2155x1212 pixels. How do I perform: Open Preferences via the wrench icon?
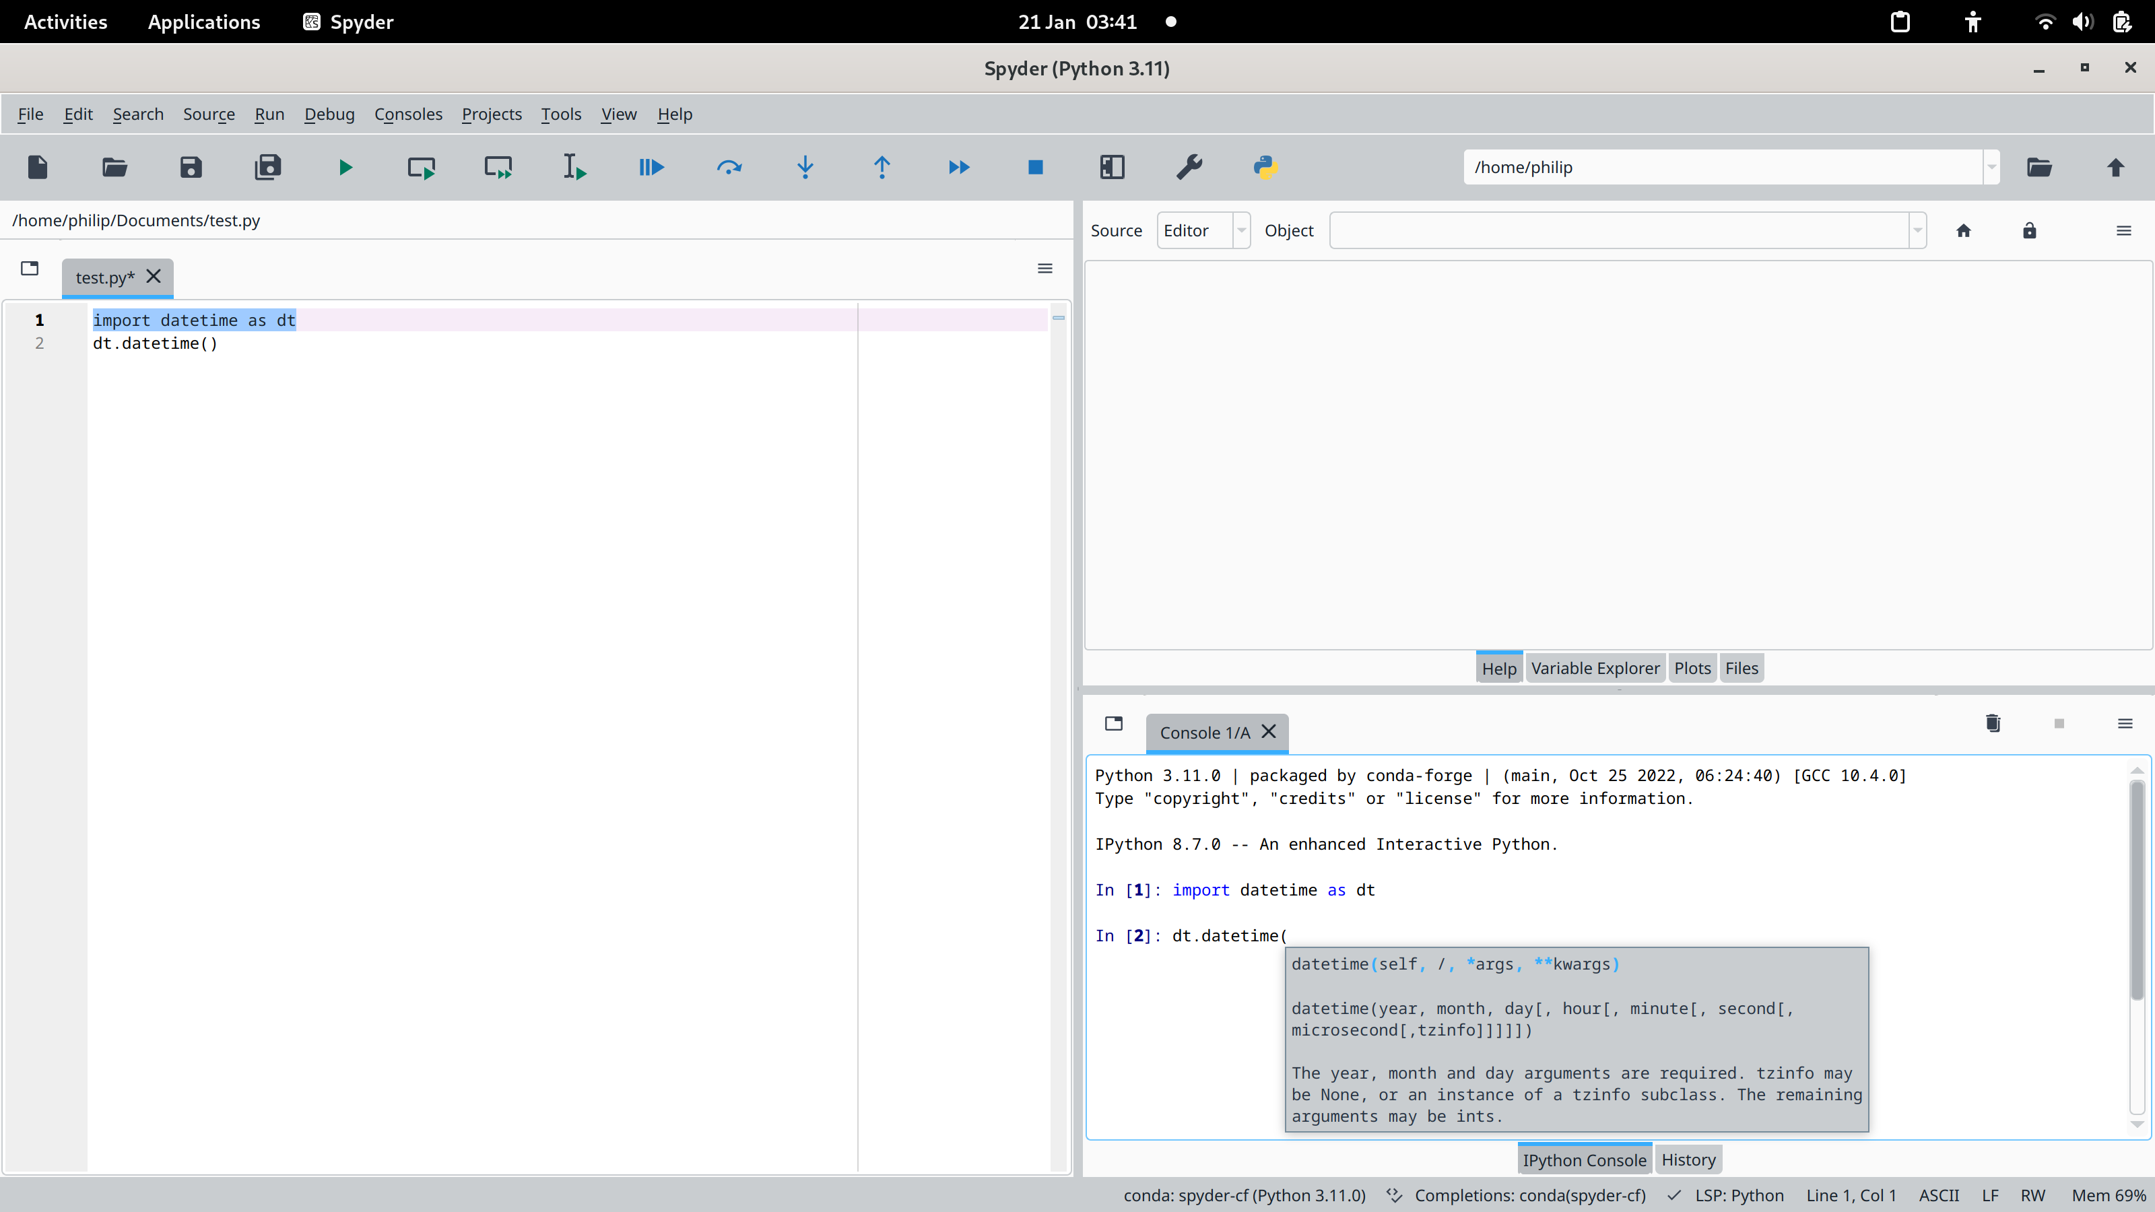point(1189,167)
